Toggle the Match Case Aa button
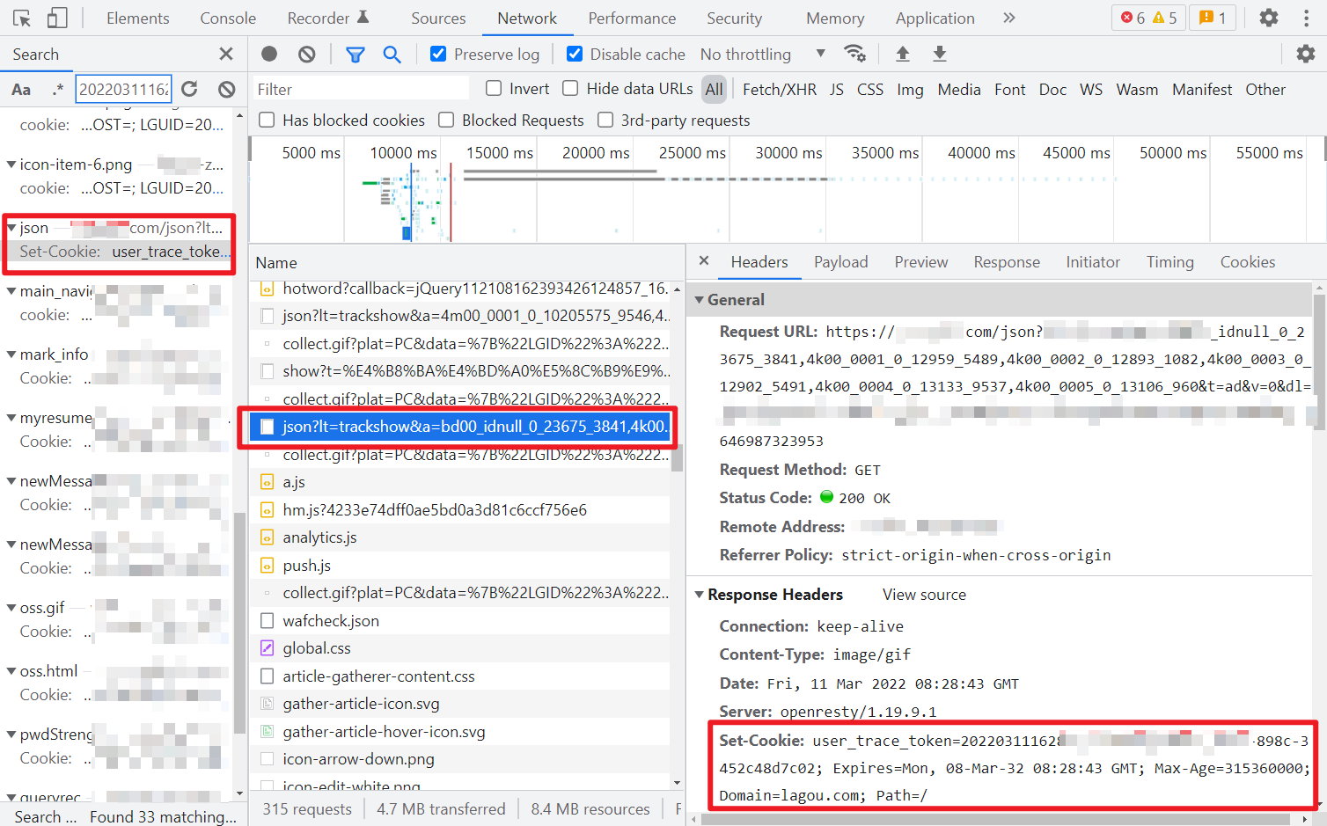Viewport: 1327px width, 826px height. (x=21, y=89)
